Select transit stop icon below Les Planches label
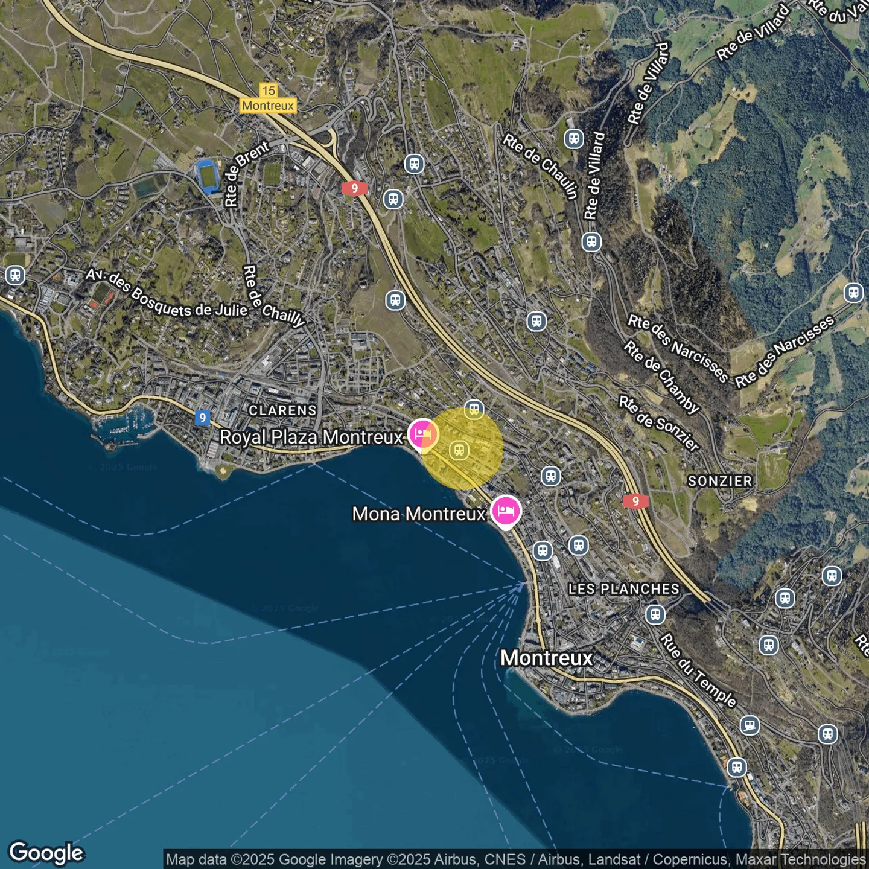The image size is (869, 869). point(655,615)
